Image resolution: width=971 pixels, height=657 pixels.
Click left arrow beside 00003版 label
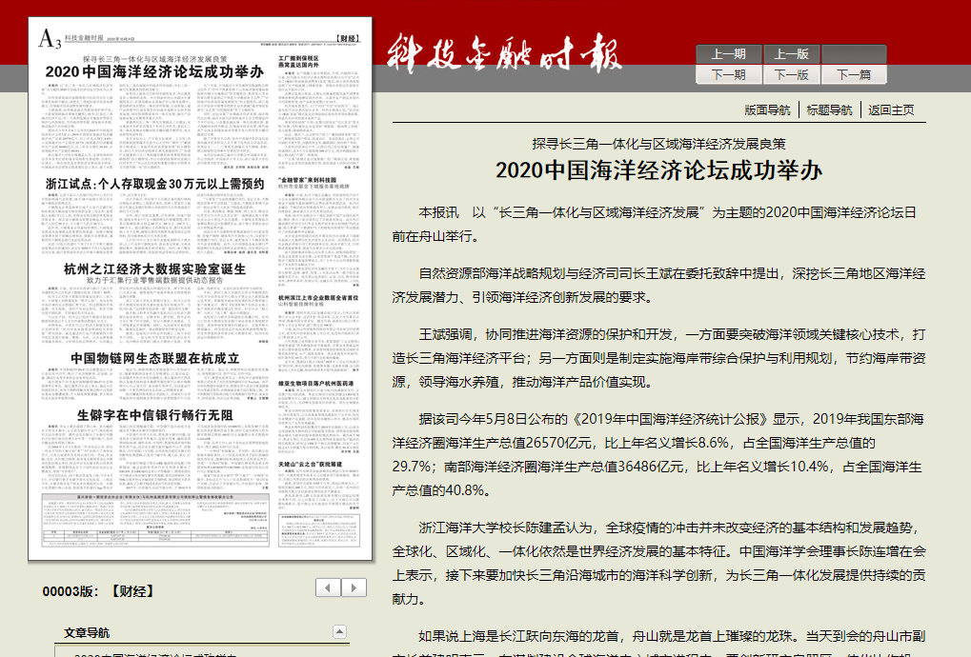point(328,587)
